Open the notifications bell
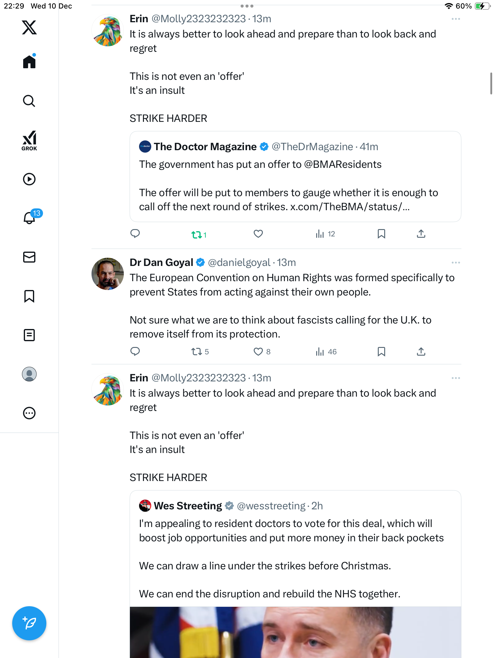This screenshot has height=658, width=494. [30, 218]
